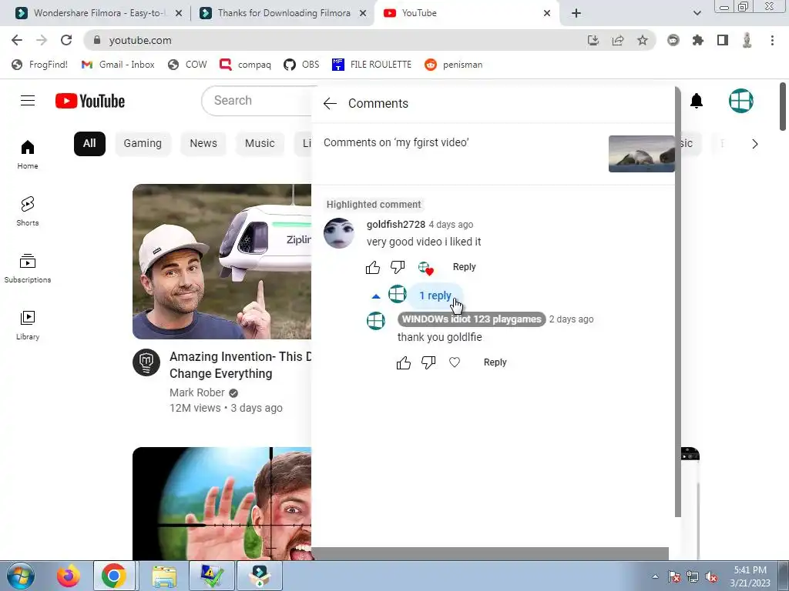This screenshot has height=591, width=789.
Task: Open the Windows Start button
Action: click(x=21, y=576)
